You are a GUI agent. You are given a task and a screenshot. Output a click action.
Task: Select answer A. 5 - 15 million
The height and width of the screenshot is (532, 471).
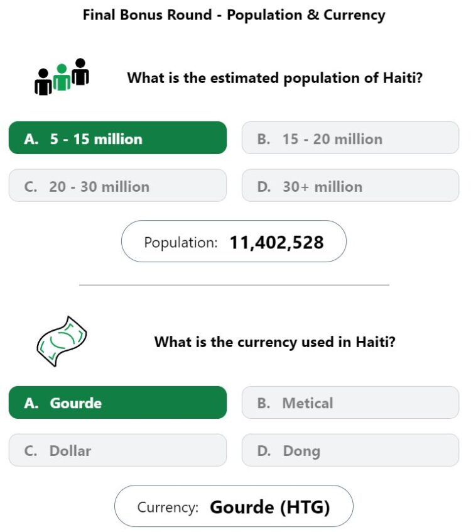[x=117, y=138]
